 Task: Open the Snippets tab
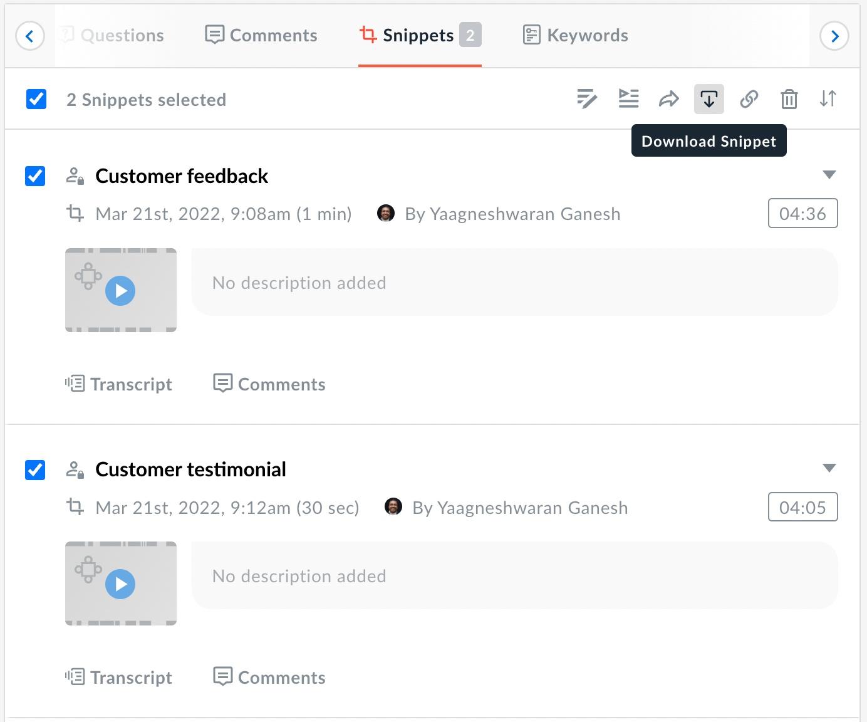(x=420, y=35)
